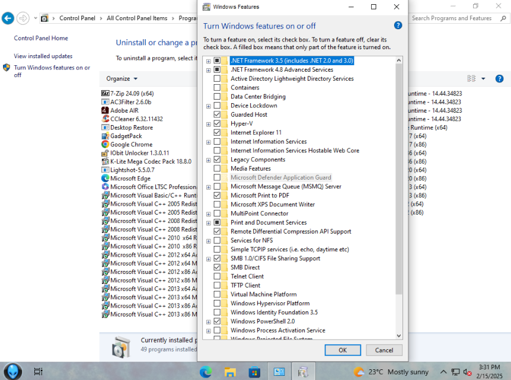511x380 pixels.
Task: Click the Forward arrow in Control Panel
Action: tap(23, 18)
